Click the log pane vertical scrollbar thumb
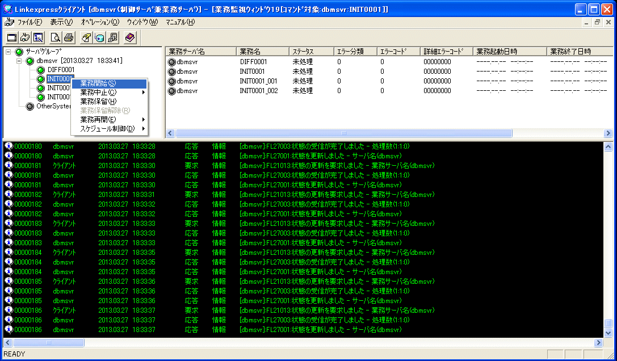 tap(608, 324)
